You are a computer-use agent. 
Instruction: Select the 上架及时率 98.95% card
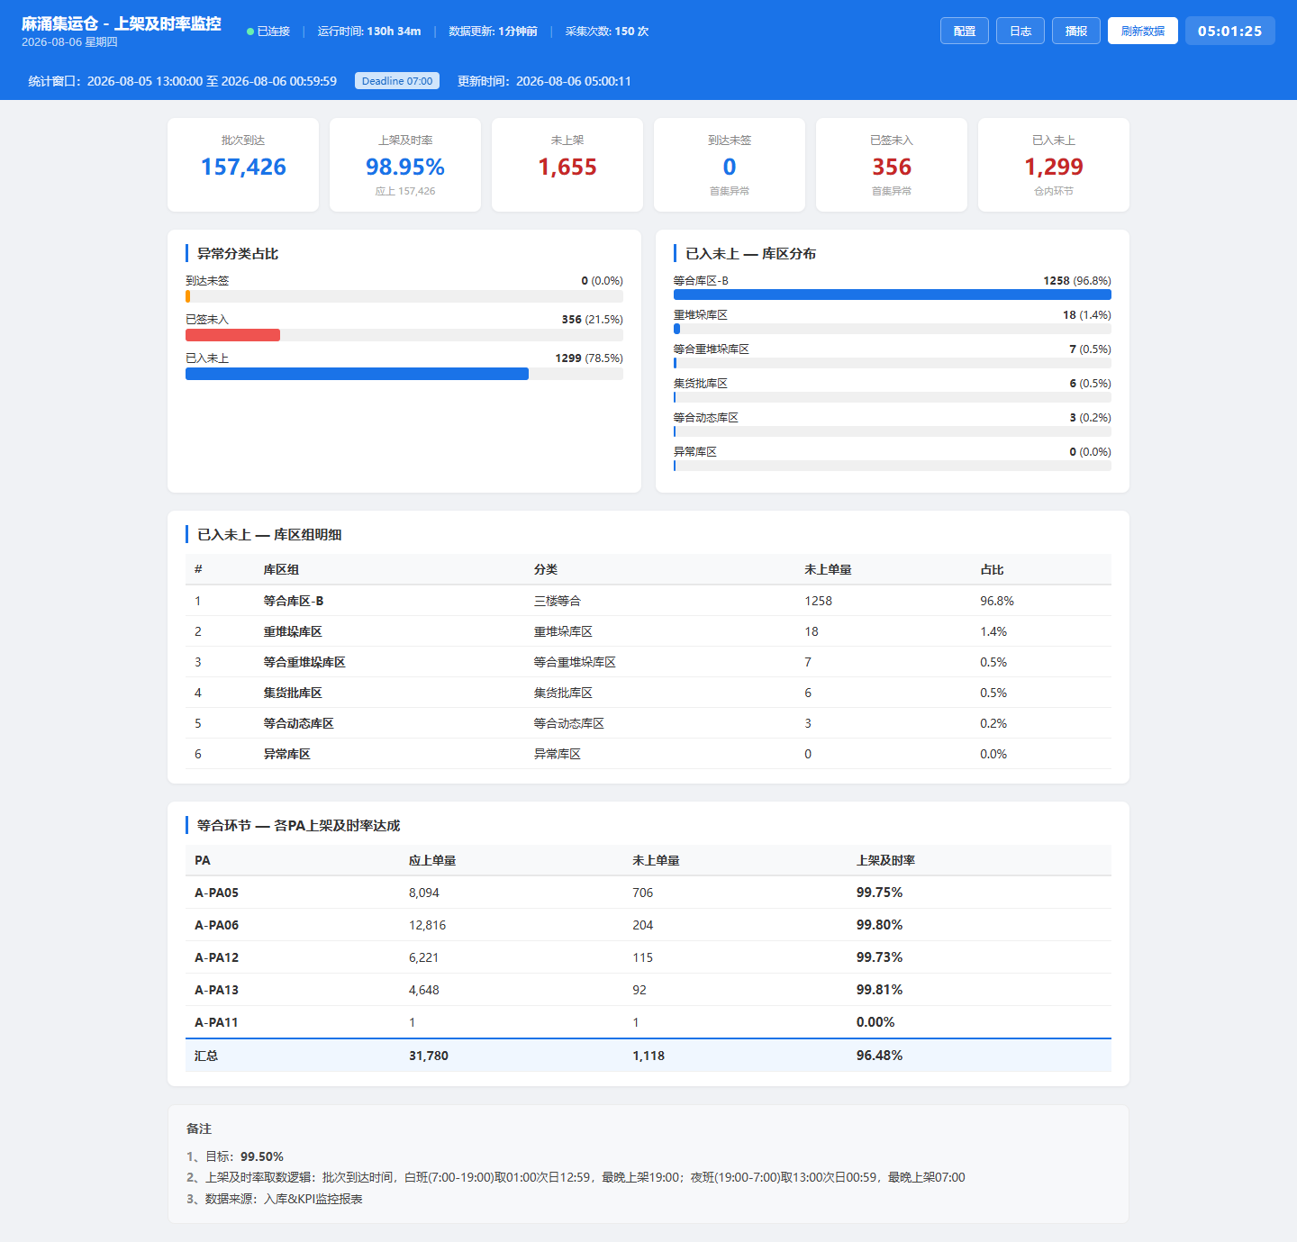point(405,165)
